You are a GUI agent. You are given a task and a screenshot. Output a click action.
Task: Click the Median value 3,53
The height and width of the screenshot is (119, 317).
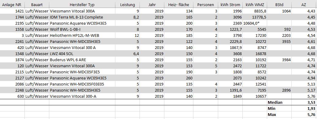tap(304, 102)
